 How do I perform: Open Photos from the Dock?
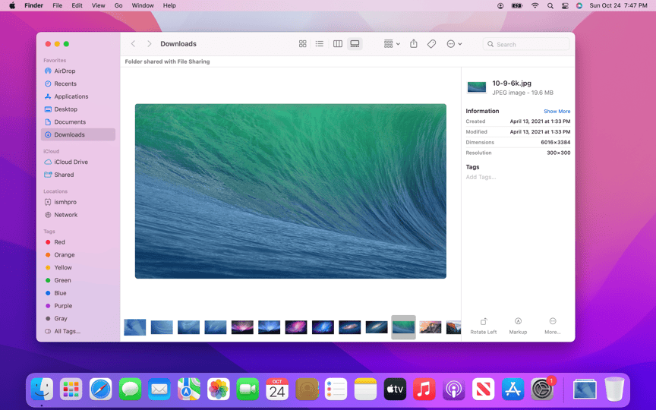click(x=219, y=389)
